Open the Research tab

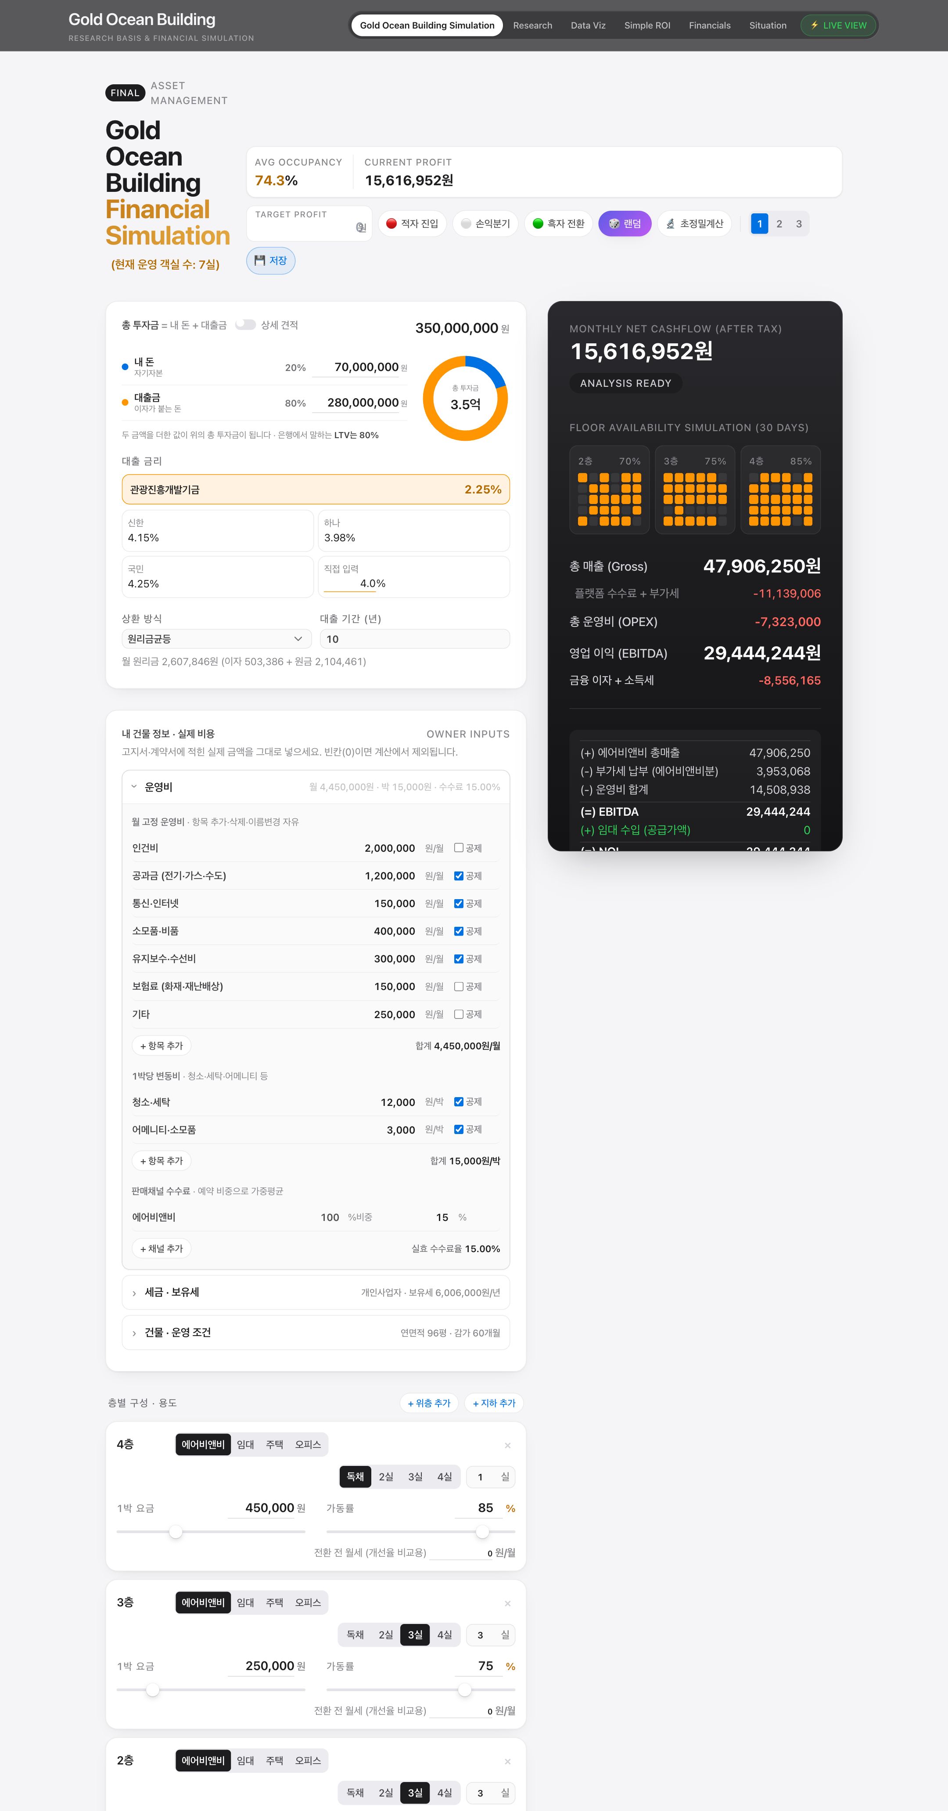click(x=532, y=25)
